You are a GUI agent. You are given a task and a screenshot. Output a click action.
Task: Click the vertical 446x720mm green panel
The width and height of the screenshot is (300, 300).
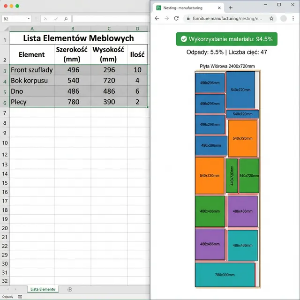(232, 175)
